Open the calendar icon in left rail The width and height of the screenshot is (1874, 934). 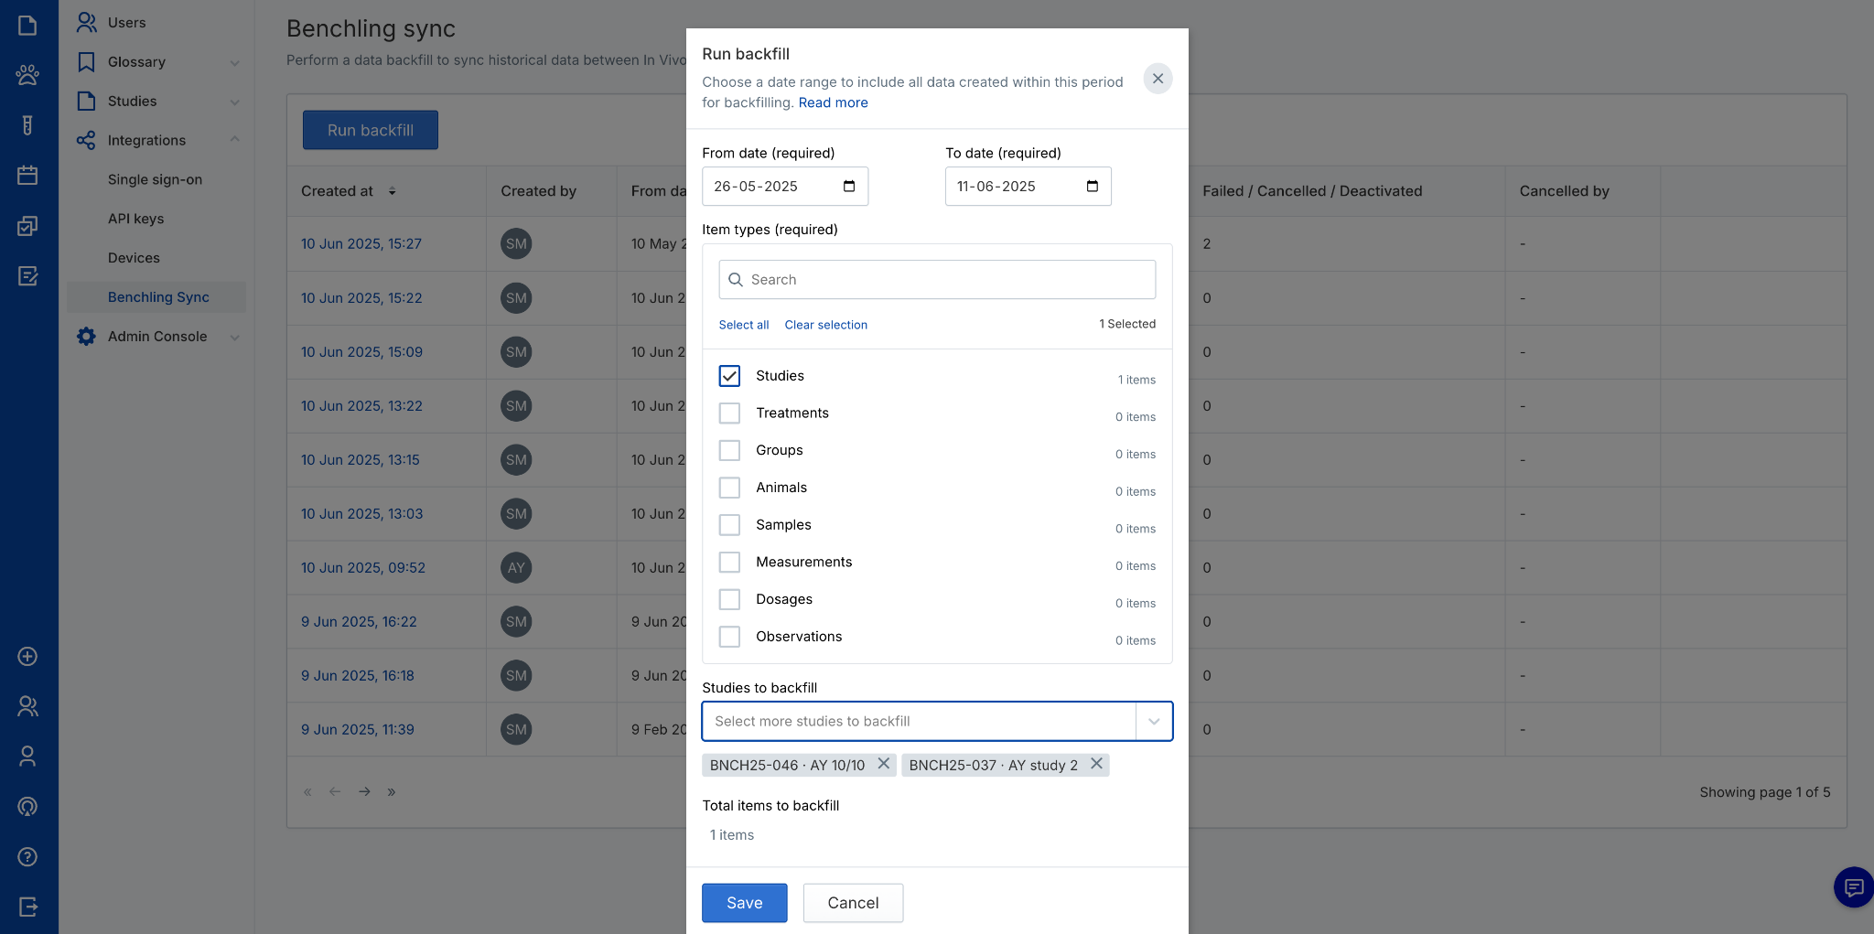(27, 175)
